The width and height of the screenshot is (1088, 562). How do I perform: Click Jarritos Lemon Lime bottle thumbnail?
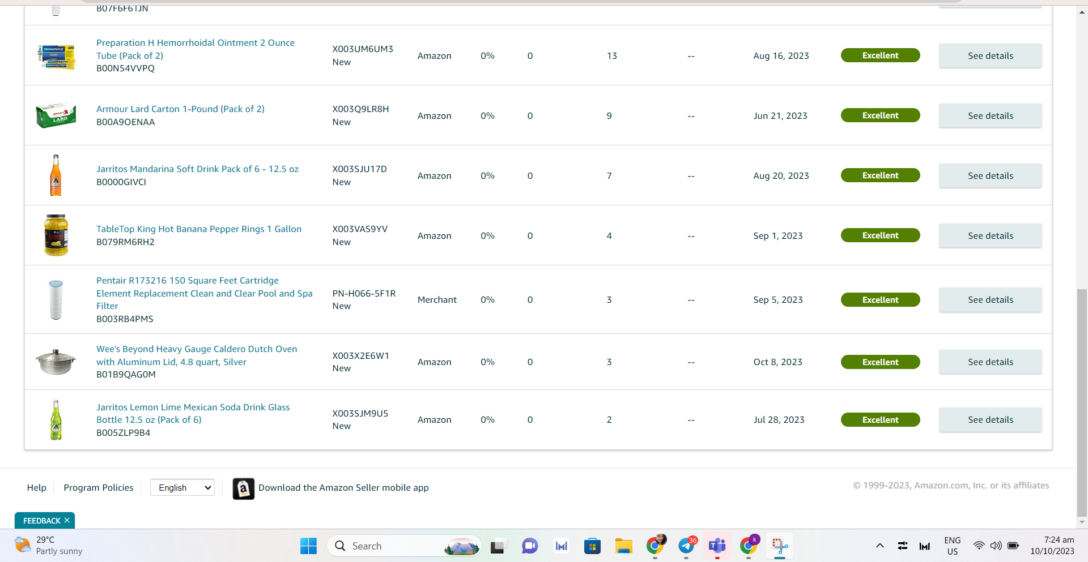tap(56, 420)
